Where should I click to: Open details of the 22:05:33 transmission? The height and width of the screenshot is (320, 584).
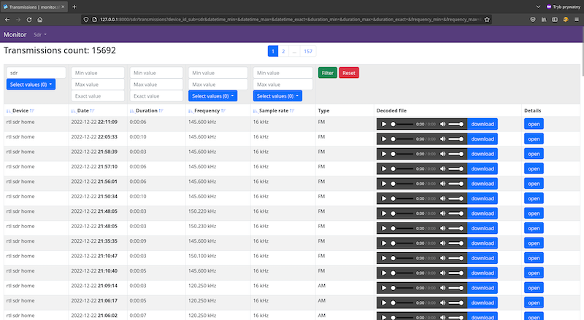(x=534, y=139)
